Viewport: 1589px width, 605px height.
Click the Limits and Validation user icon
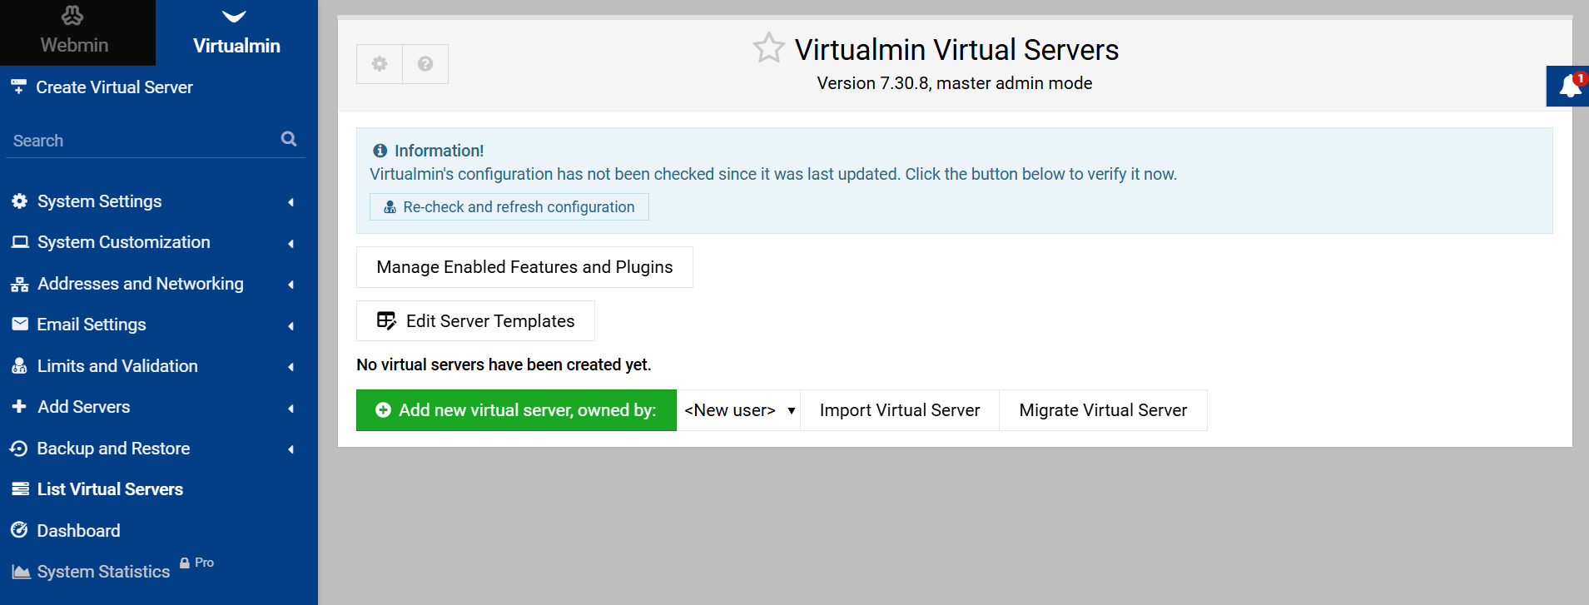click(20, 366)
